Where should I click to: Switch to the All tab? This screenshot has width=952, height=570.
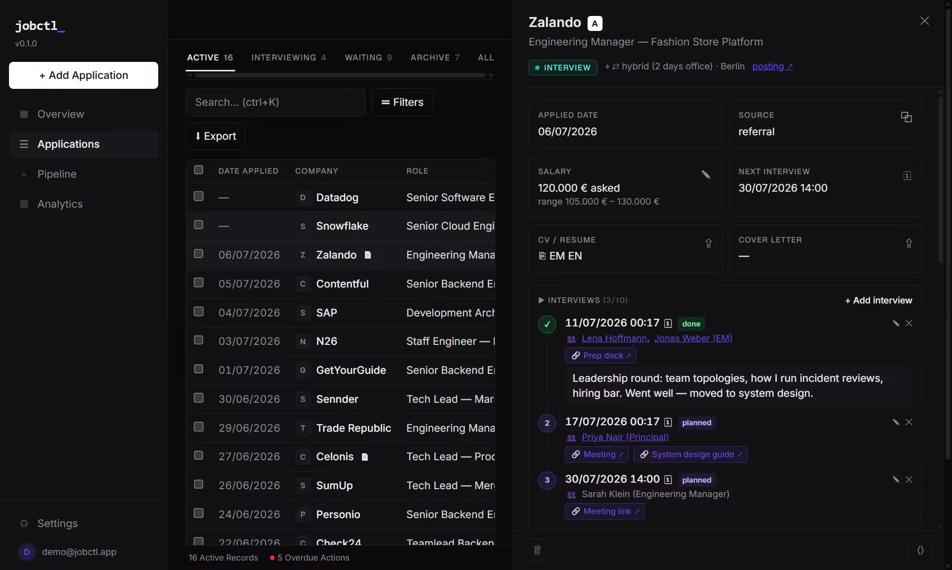pyautogui.click(x=486, y=57)
